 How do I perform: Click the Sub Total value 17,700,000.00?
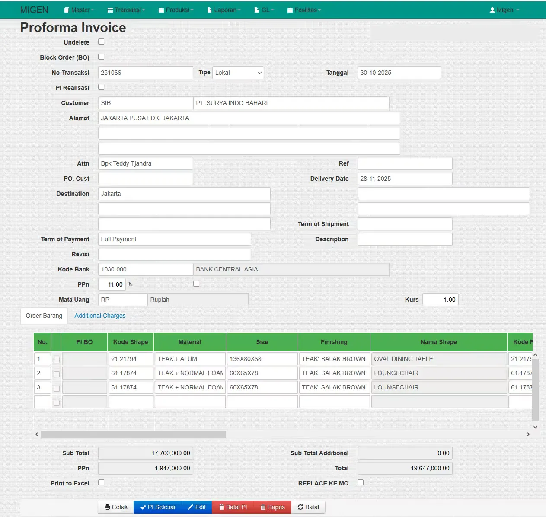point(146,453)
